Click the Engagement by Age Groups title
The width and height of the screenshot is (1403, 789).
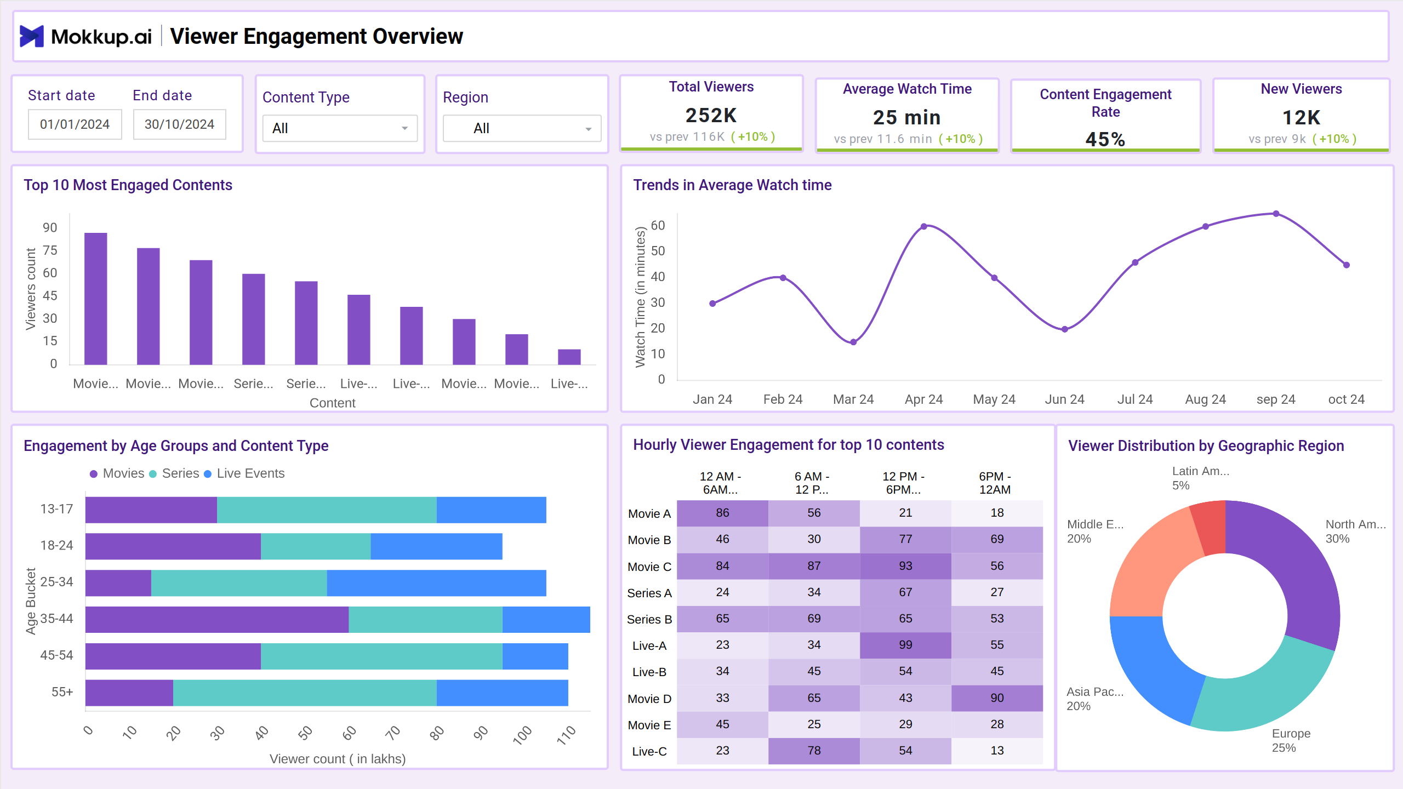click(176, 446)
